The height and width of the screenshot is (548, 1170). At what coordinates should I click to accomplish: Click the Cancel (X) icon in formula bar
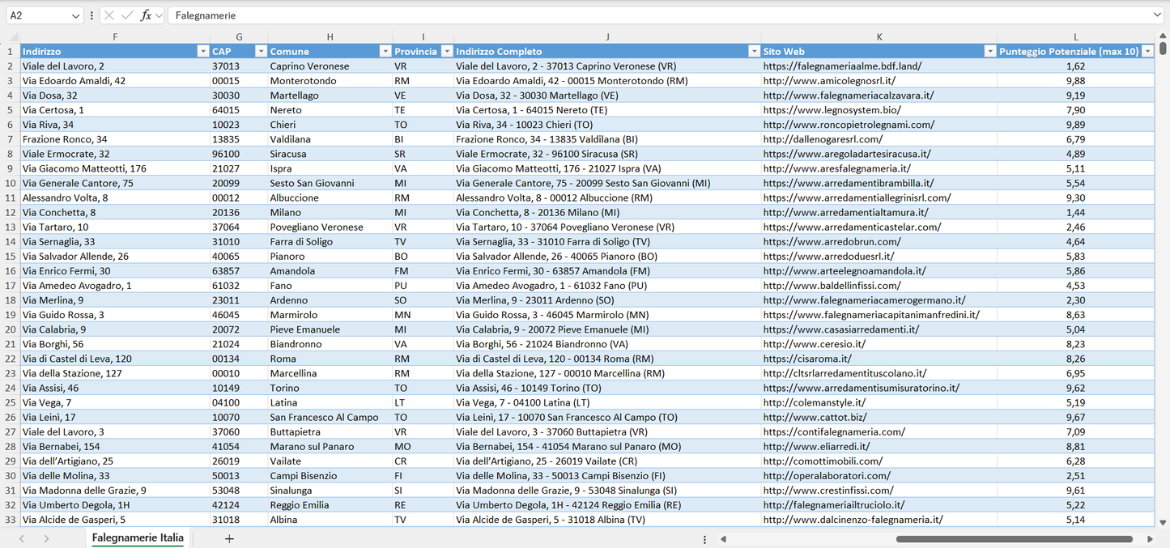point(109,15)
